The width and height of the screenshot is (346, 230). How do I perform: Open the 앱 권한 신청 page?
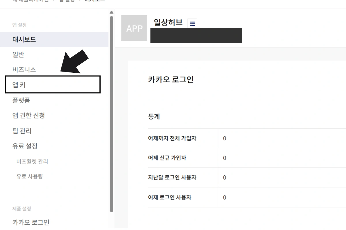[x=29, y=116]
